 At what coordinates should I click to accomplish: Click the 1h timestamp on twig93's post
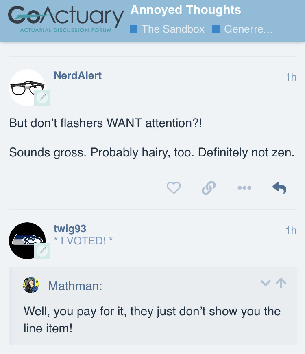(x=291, y=230)
